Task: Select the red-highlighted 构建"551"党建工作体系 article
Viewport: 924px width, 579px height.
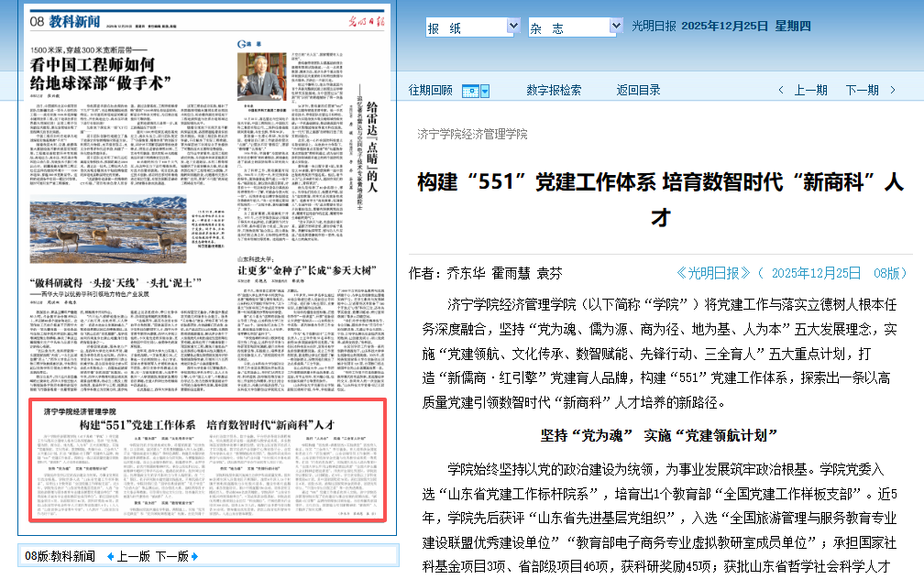Action: 208,458
